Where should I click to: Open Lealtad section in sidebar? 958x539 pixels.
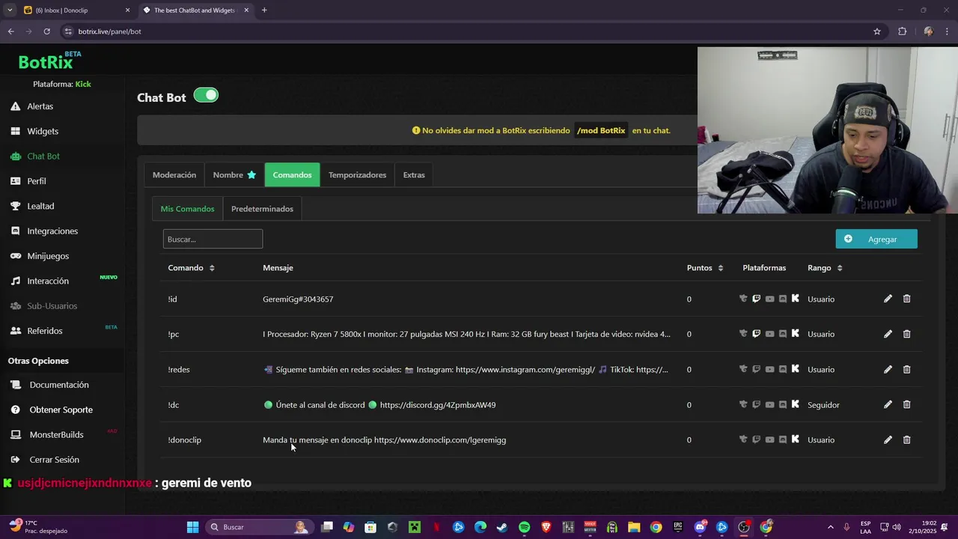click(x=40, y=206)
